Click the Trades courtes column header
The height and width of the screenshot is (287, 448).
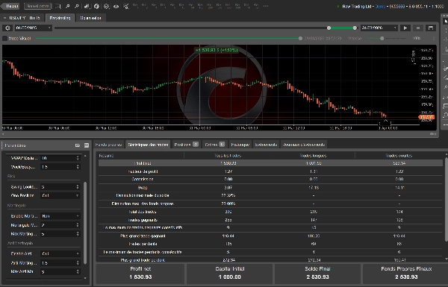[x=399, y=156]
